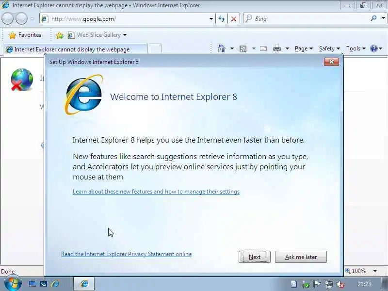The image size is (388, 291).
Task: Click the muted volume tray icon
Action: point(340,284)
